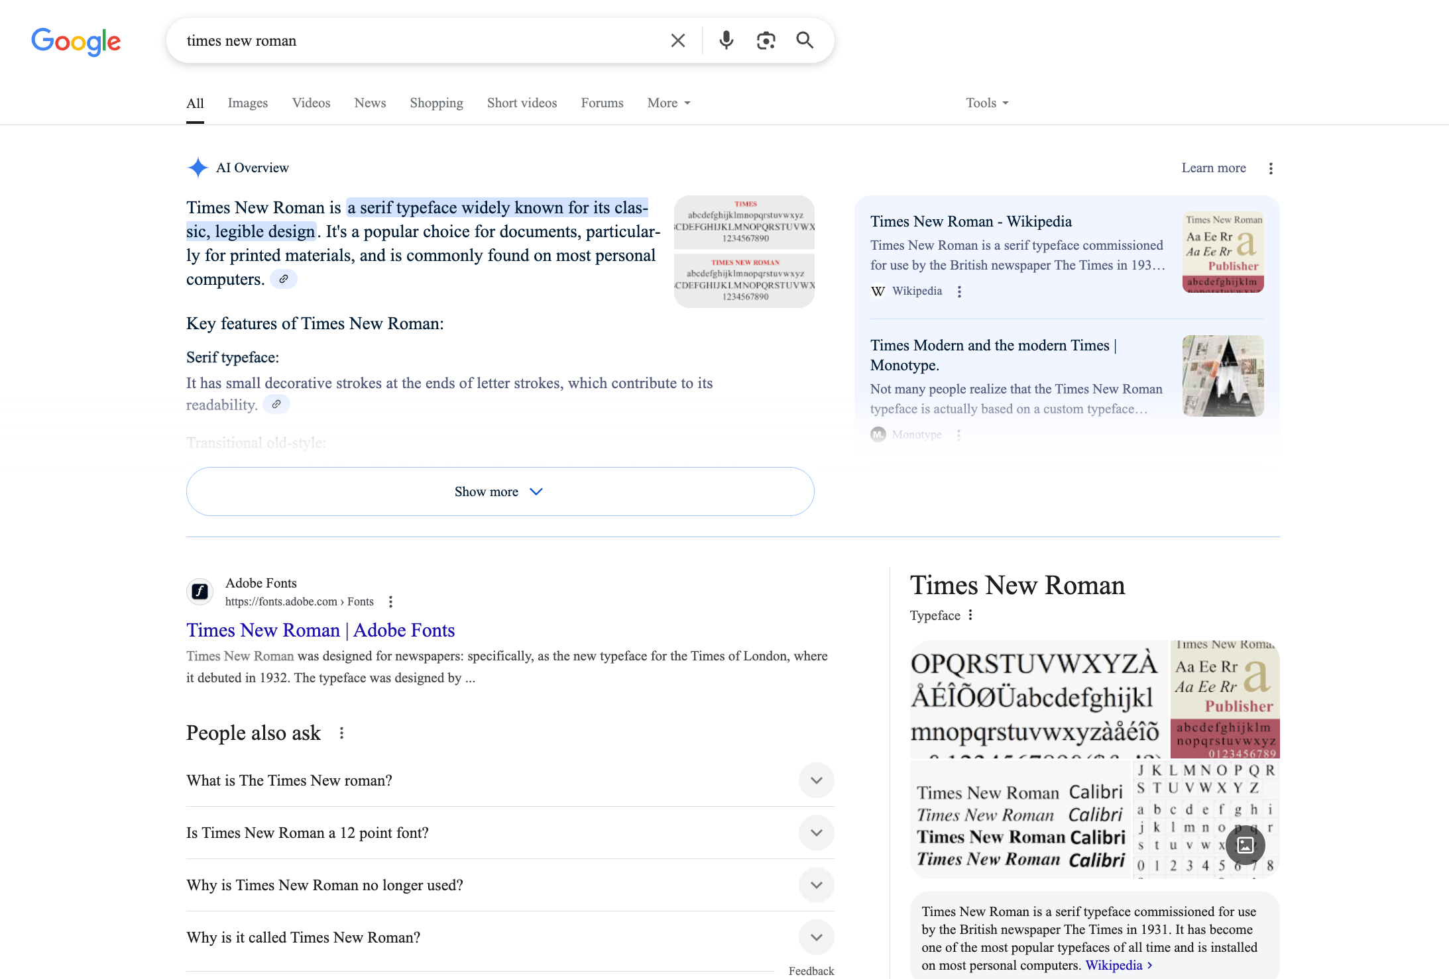Open Monotype source three-dot menu
Screen dimensions: 1449x979
pos(958,435)
